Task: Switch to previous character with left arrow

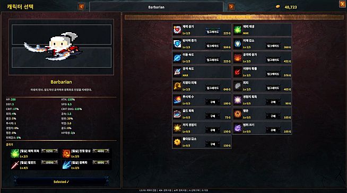Action: [81, 7]
